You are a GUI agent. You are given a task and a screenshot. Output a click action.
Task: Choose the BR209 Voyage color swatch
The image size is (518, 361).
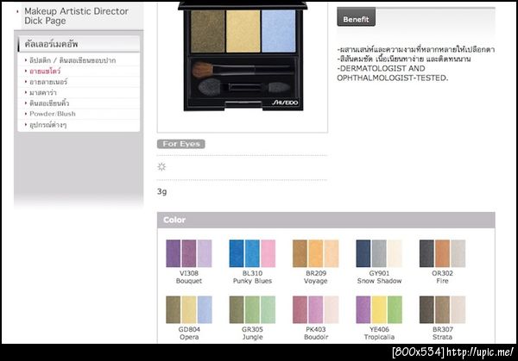pyautogui.click(x=315, y=253)
